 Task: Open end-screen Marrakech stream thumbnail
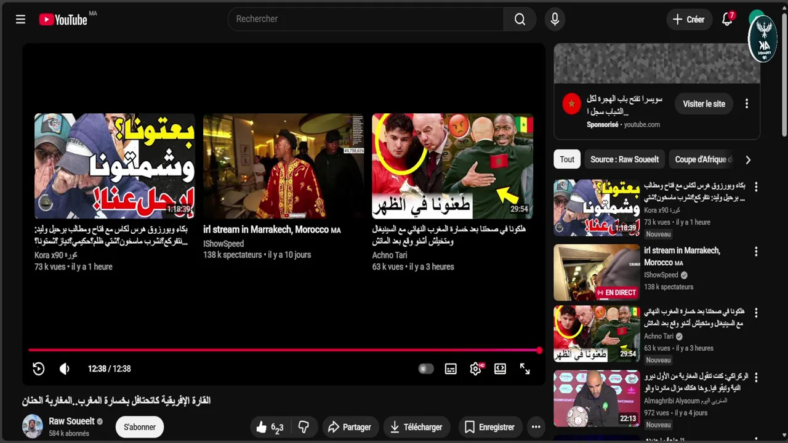pyautogui.click(x=283, y=166)
